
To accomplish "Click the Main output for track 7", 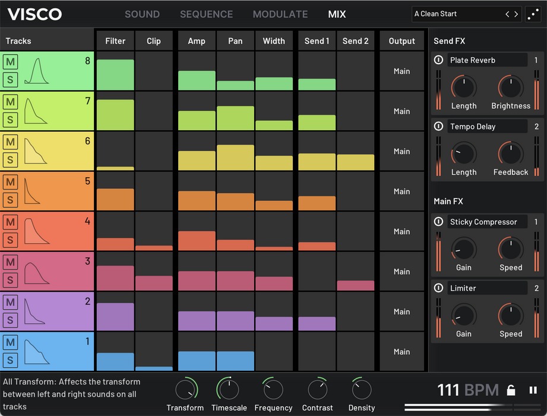I will click(401, 111).
